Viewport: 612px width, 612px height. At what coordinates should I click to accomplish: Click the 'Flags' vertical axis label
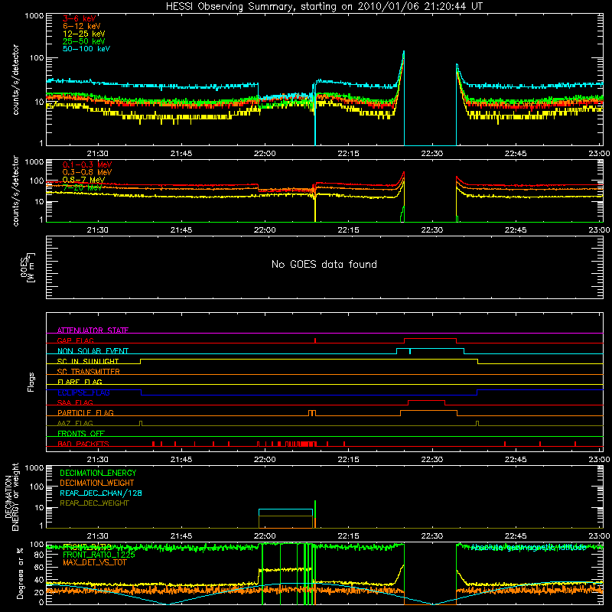coord(31,382)
